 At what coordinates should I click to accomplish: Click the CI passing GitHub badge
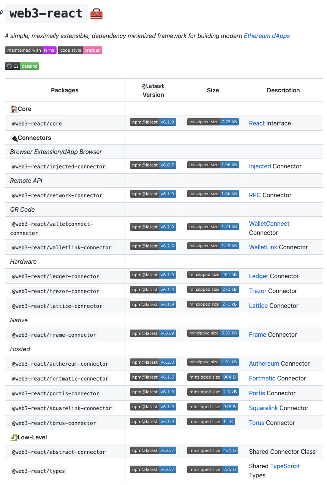[22, 66]
